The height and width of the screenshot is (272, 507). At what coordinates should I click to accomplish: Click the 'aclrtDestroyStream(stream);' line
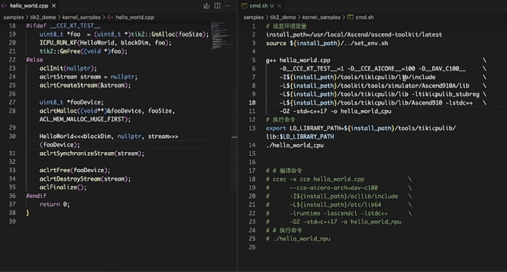click(x=85, y=179)
